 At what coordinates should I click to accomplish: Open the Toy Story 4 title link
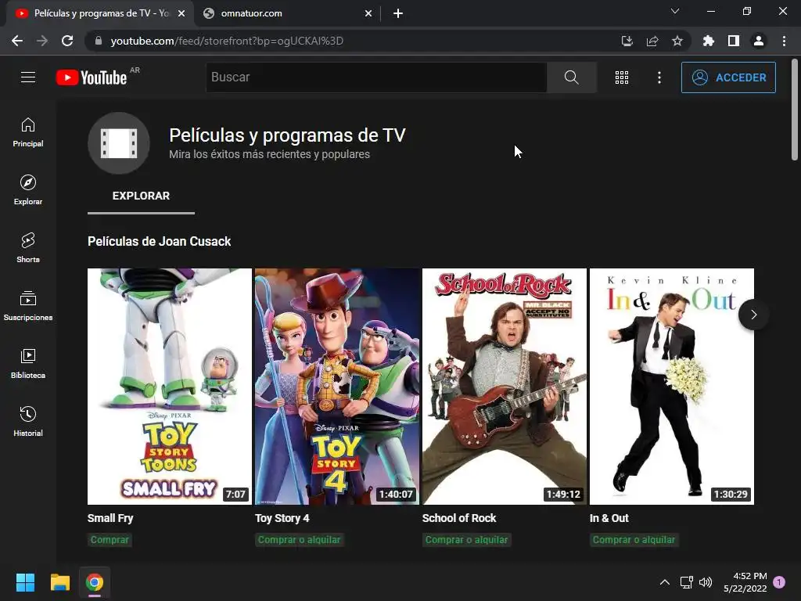(282, 518)
